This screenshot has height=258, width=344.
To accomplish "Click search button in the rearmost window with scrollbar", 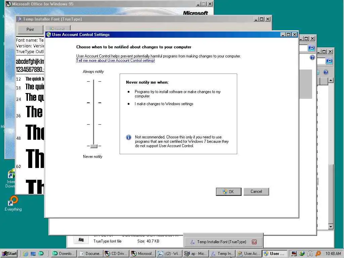I will coord(329,61).
